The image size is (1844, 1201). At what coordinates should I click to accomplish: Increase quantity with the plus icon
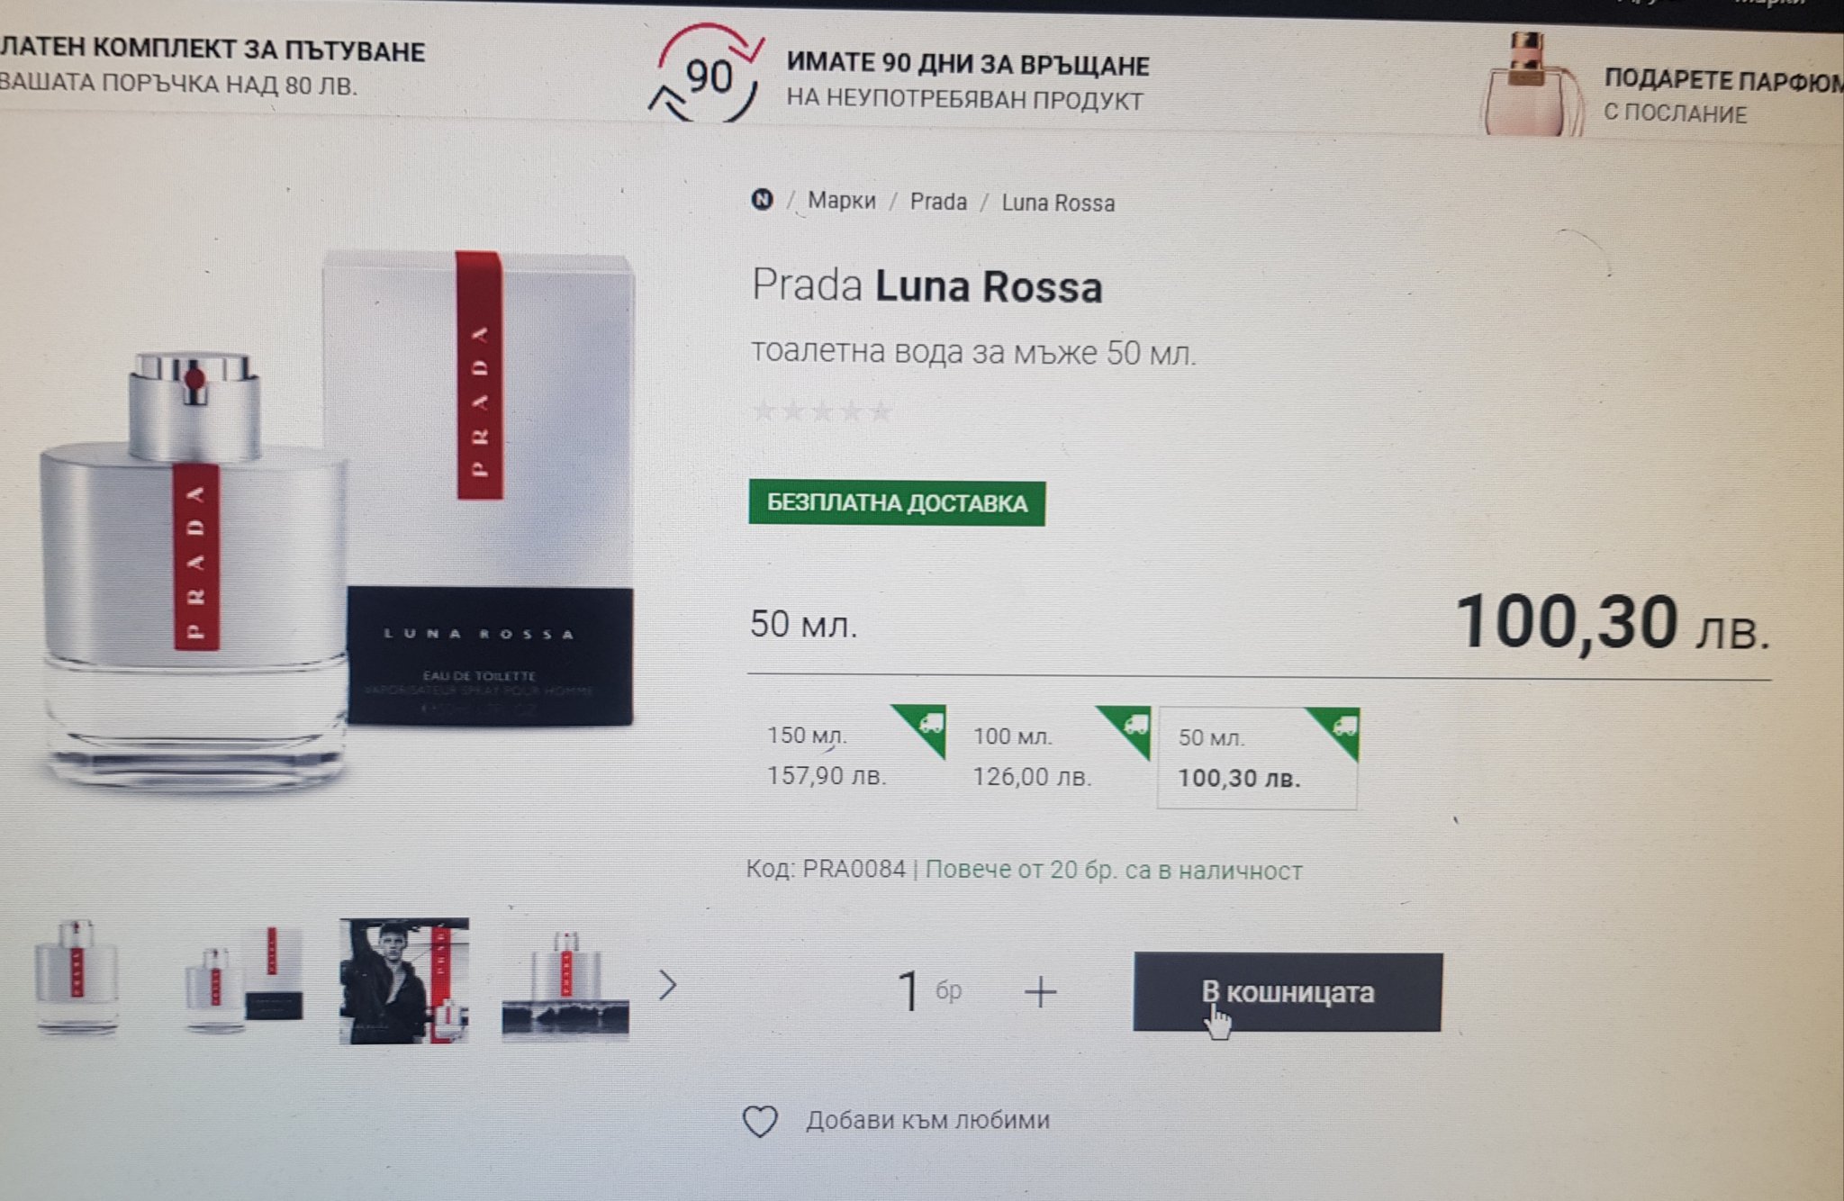(x=1040, y=992)
